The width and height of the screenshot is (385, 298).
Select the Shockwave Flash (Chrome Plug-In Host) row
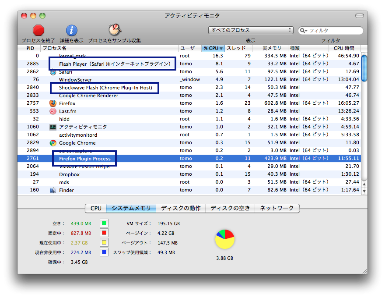click(189, 87)
